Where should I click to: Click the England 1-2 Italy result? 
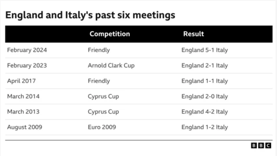[x=205, y=127]
